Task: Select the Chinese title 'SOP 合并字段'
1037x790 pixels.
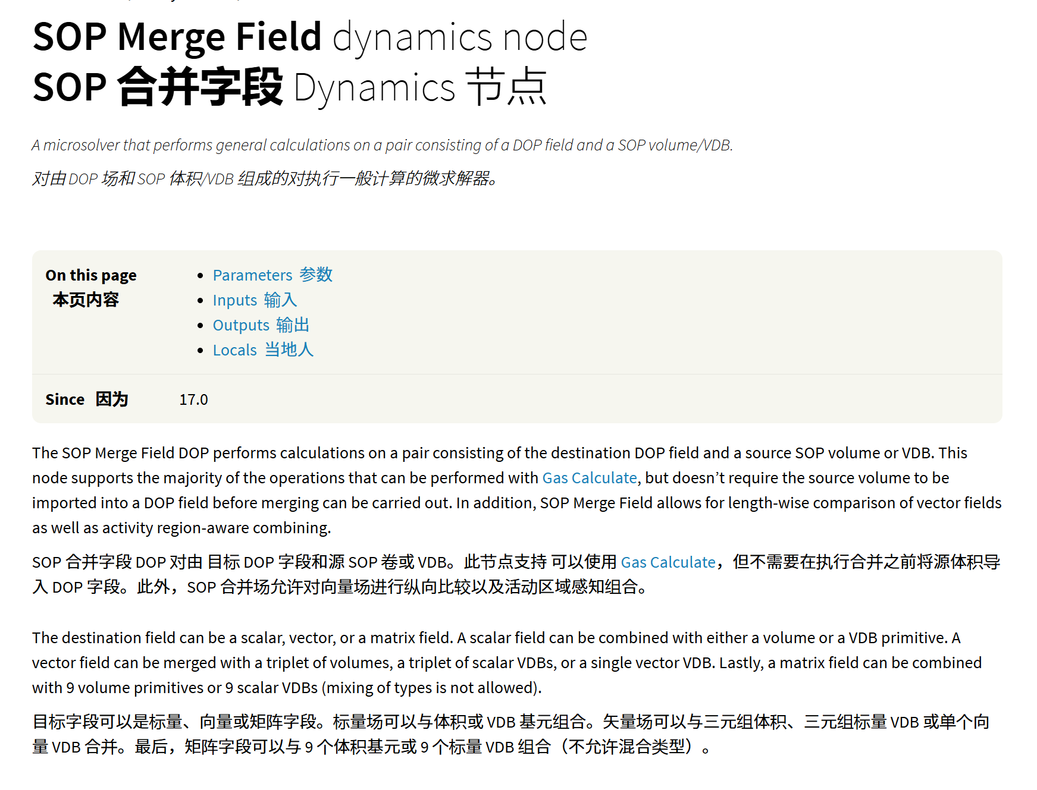Action: pyautogui.click(x=158, y=87)
